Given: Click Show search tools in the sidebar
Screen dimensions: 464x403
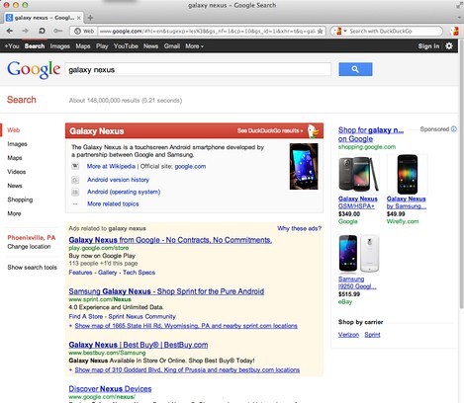Looking at the screenshot, I should [x=32, y=267].
